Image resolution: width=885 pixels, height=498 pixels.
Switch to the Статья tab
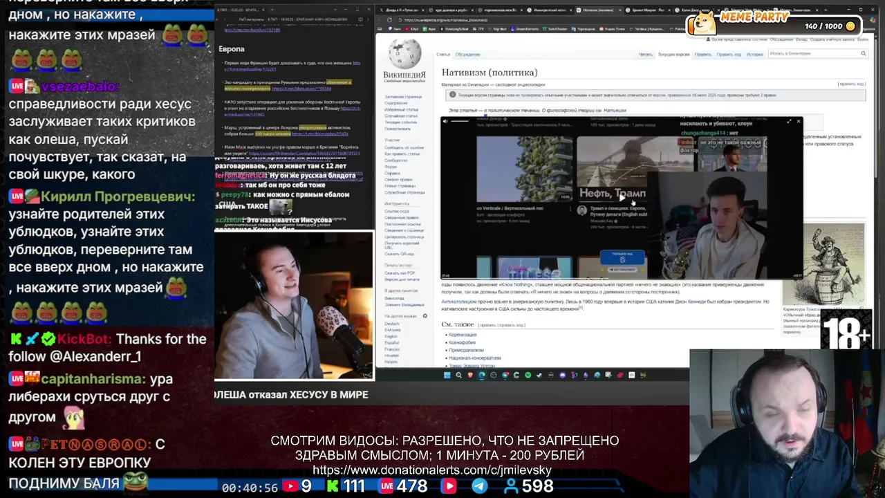(x=443, y=54)
